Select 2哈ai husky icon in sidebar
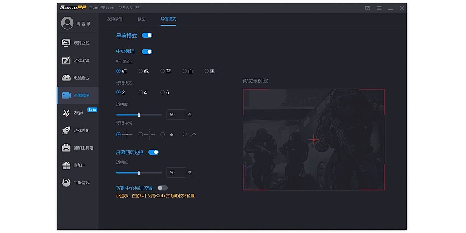This screenshot has width=466, height=233. pos(66,113)
